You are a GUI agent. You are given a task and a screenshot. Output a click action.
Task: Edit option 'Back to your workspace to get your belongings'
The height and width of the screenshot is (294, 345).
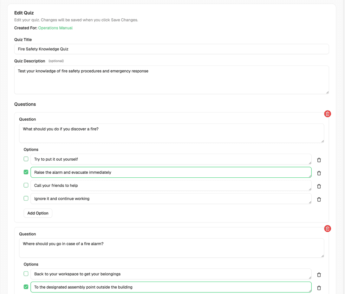pos(171,274)
